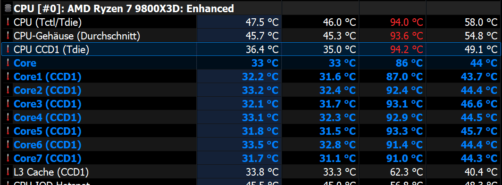Select the L3 Cache (CCD1) label
Screen dimensions: 502x185
tap(51, 172)
